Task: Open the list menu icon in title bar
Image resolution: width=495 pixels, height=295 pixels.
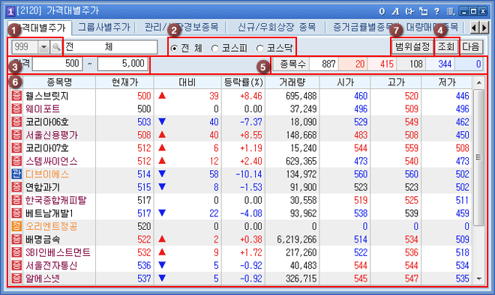Action: [451, 12]
